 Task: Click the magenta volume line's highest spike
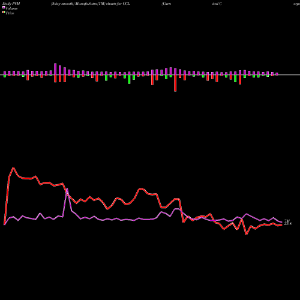point(67,188)
